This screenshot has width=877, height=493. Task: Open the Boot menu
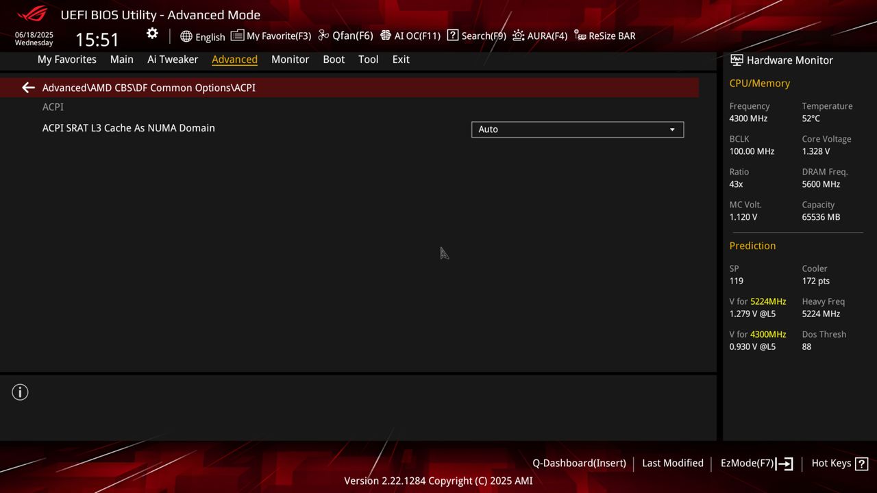pyautogui.click(x=334, y=60)
